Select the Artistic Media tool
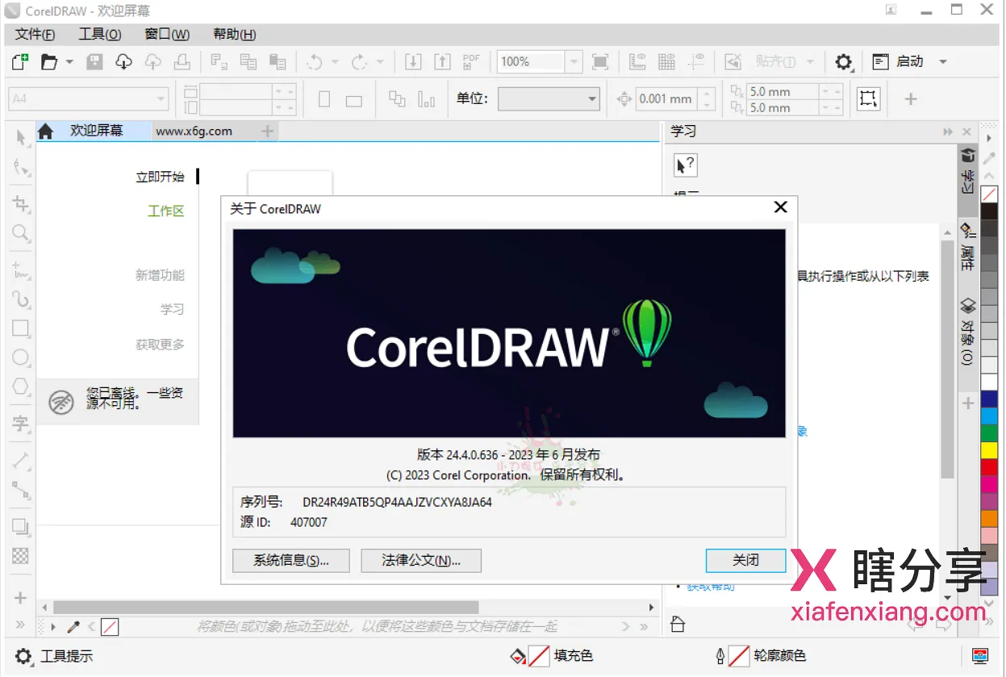 point(21,299)
